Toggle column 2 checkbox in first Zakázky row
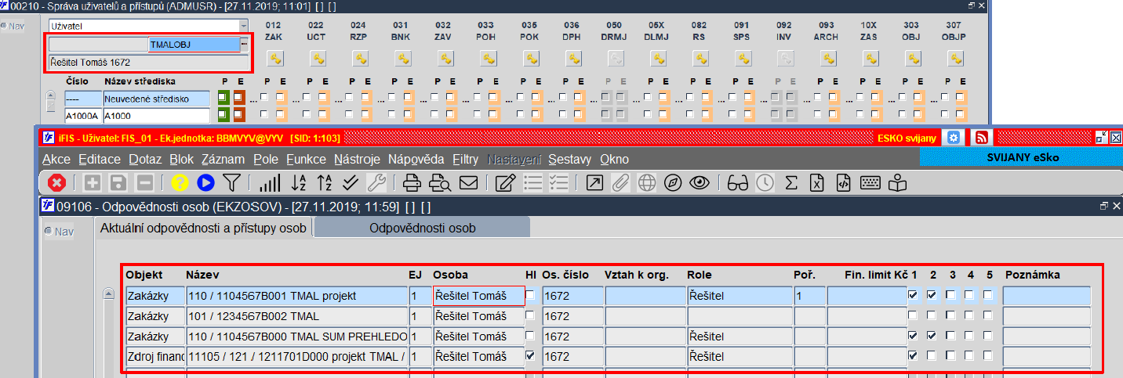This screenshot has width=1123, height=378. [x=932, y=296]
